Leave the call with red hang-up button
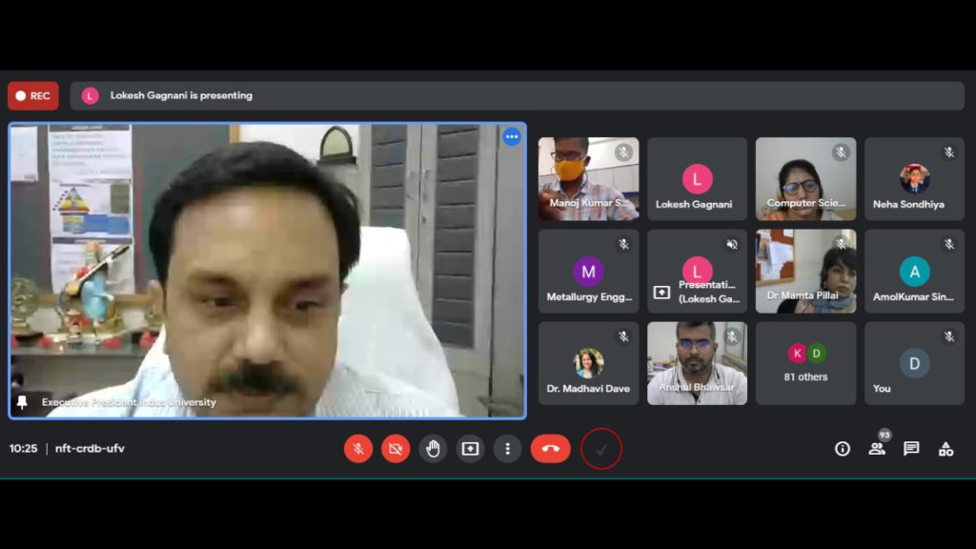Viewport: 976px width, 549px height. [550, 449]
